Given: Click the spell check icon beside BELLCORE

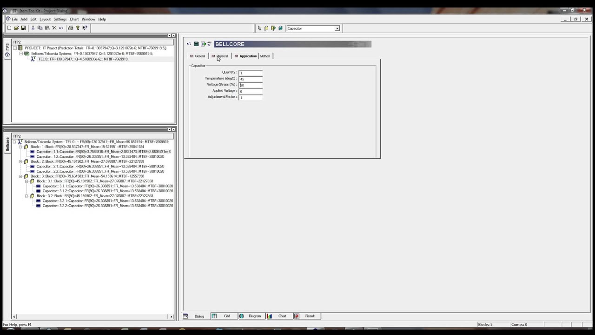Looking at the screenshot, I should 210,44.
